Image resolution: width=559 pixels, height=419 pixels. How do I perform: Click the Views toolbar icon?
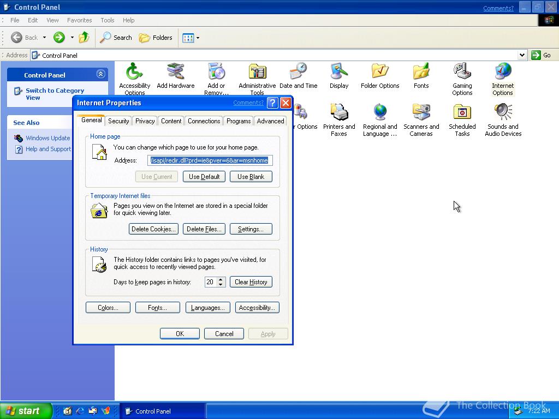point(188,38)
